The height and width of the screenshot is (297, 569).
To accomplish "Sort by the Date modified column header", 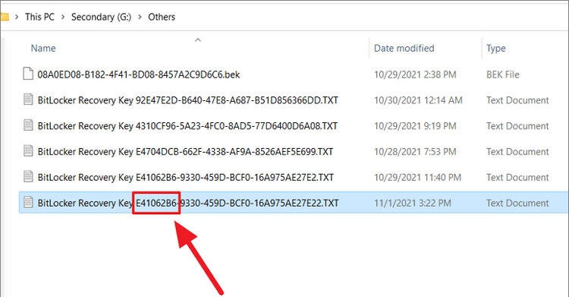I will (404, 49).
